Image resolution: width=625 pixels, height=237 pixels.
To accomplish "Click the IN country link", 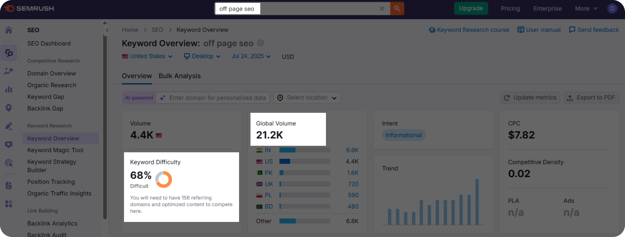I will (x=268, y=150).
